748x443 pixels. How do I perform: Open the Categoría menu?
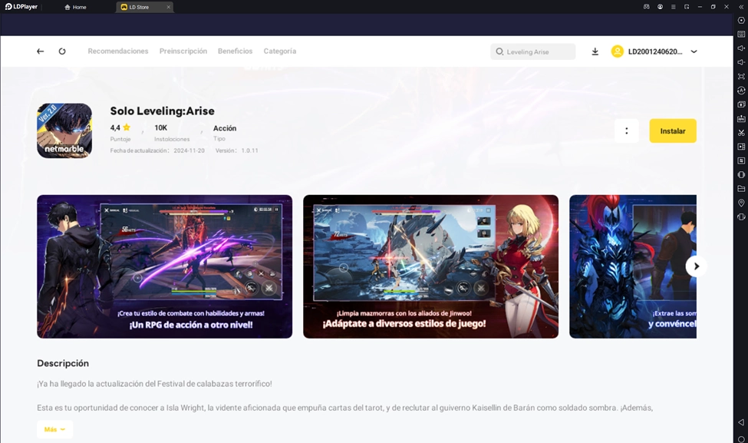coord(279,51)
